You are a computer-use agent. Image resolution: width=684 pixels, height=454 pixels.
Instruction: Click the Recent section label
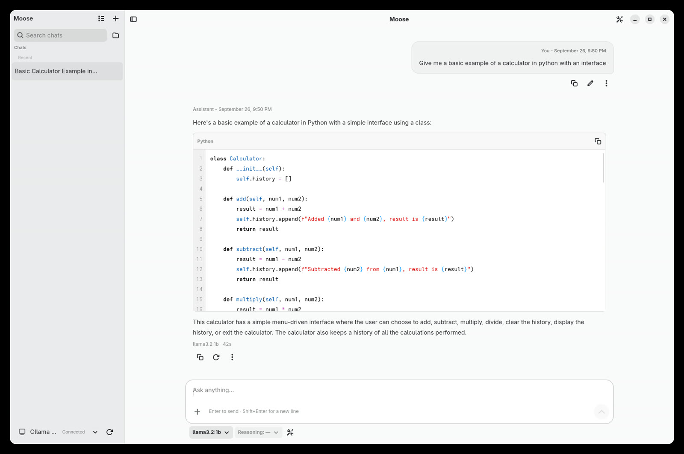click(x=25, y=58)
